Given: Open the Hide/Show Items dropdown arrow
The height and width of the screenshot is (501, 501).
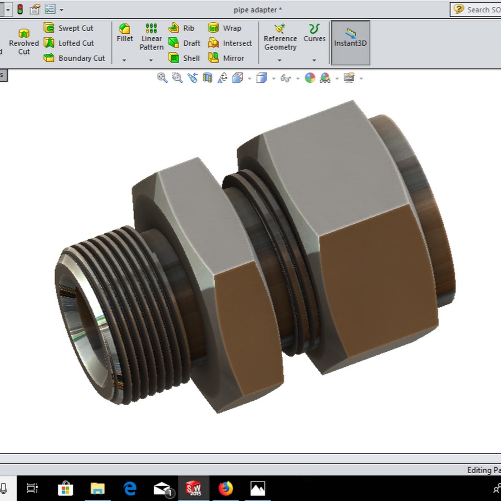Looking at the screenshot, I should 298,78.
